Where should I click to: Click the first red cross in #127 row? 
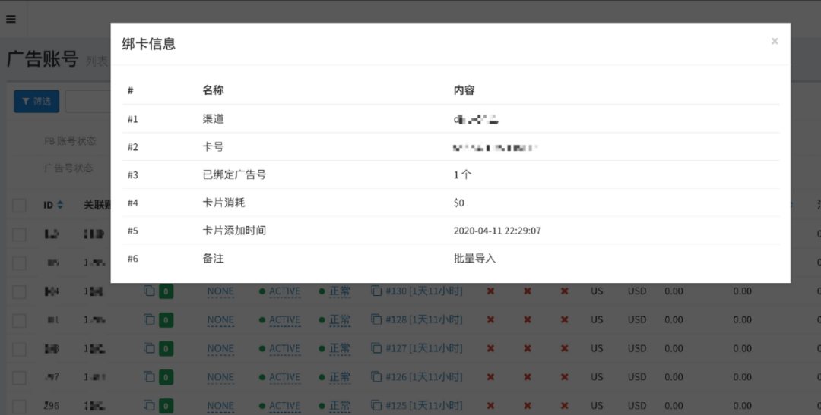[490, 349]
